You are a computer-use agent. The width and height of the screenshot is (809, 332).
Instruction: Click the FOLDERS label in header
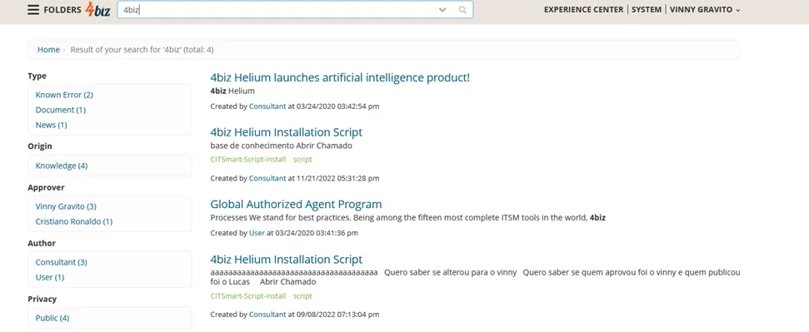click(62, 10)
